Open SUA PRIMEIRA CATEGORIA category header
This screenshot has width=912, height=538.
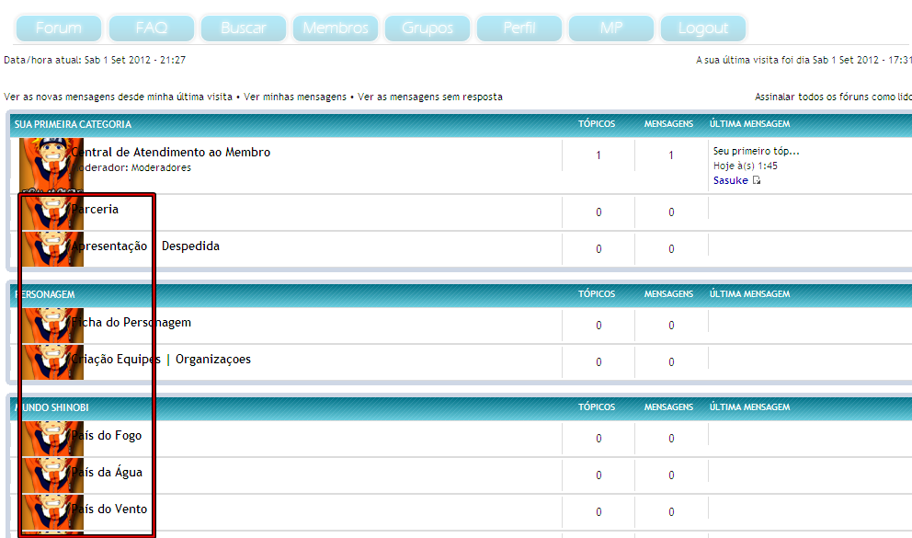tap(73, 124)
